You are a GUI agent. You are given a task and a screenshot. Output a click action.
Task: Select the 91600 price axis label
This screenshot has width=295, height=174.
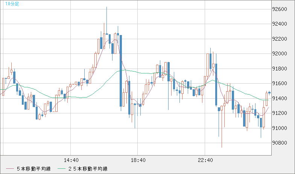click(x=279, y=84)
